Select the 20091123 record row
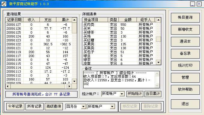Image resolution: width=204 pixels, height=115 pixels. point(39,40)
